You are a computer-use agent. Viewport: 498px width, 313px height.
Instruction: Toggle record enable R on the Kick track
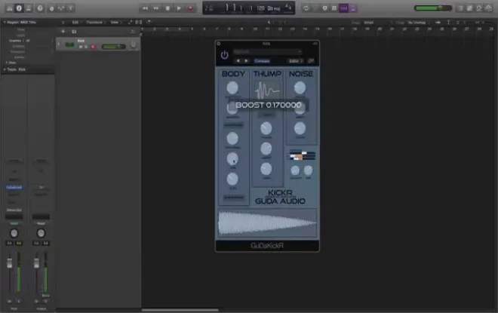(x=93, y=47)
